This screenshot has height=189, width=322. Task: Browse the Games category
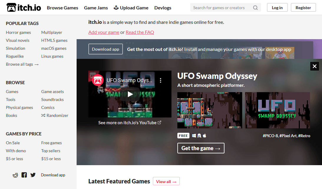(12, 92)
